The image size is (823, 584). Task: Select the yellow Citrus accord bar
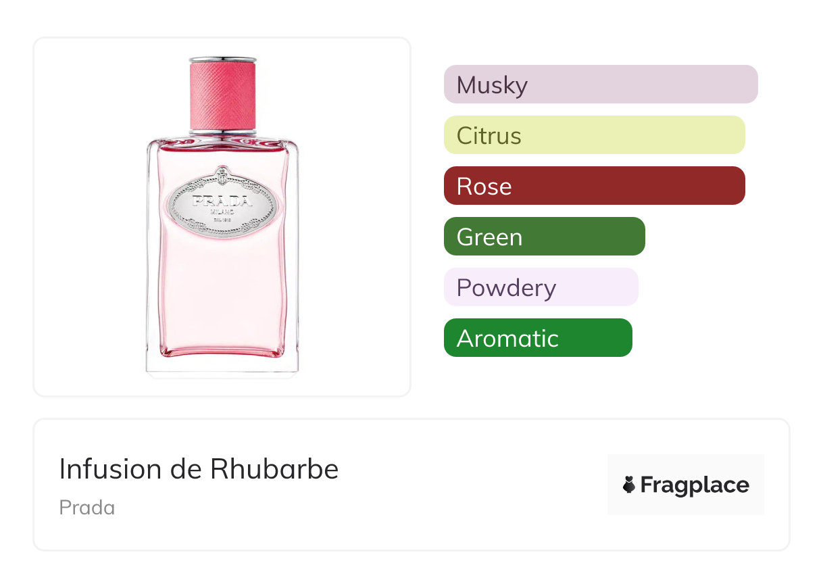tap(594, 135)
